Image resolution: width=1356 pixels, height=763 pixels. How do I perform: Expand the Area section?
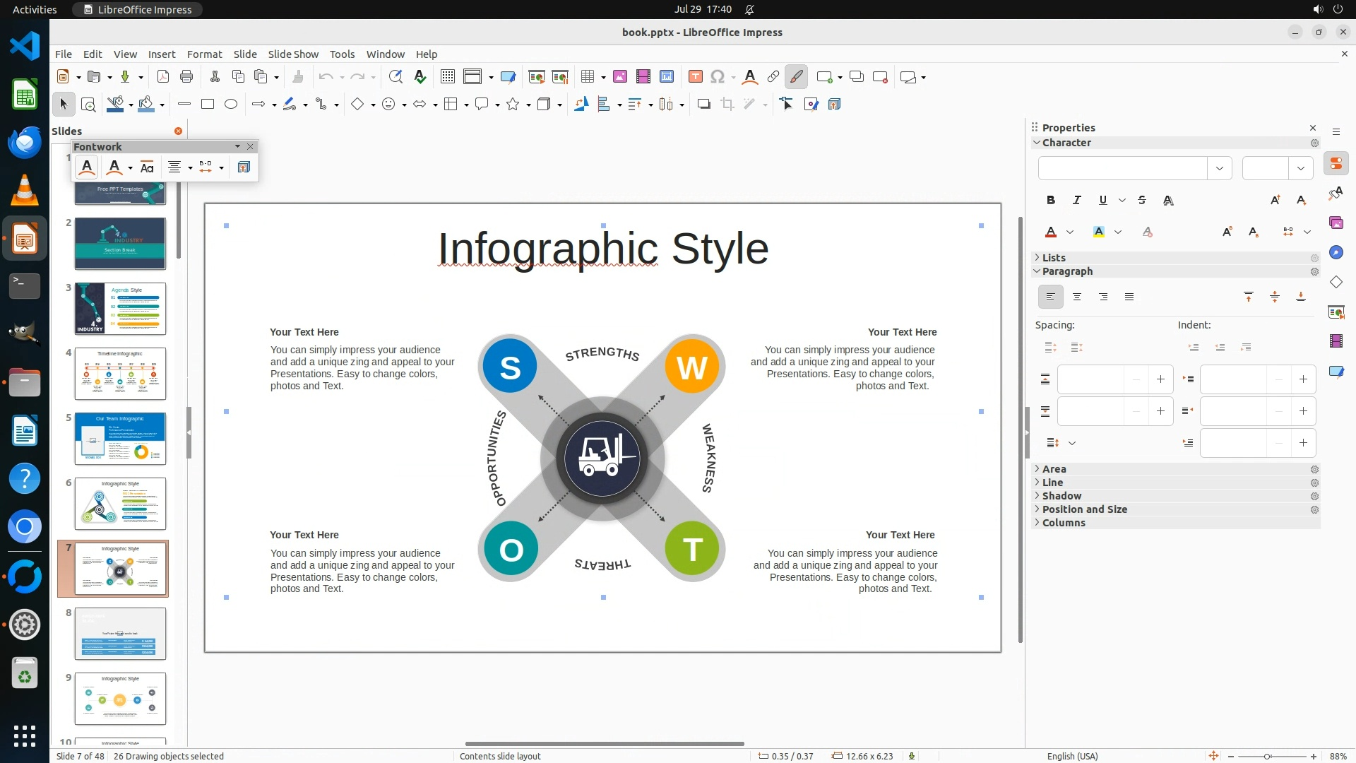(x=1054, y=469)
